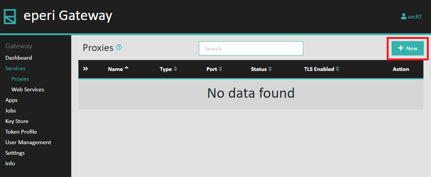Click the Action column header
Viewport: 431px width, 177px height.
[401, 69]
